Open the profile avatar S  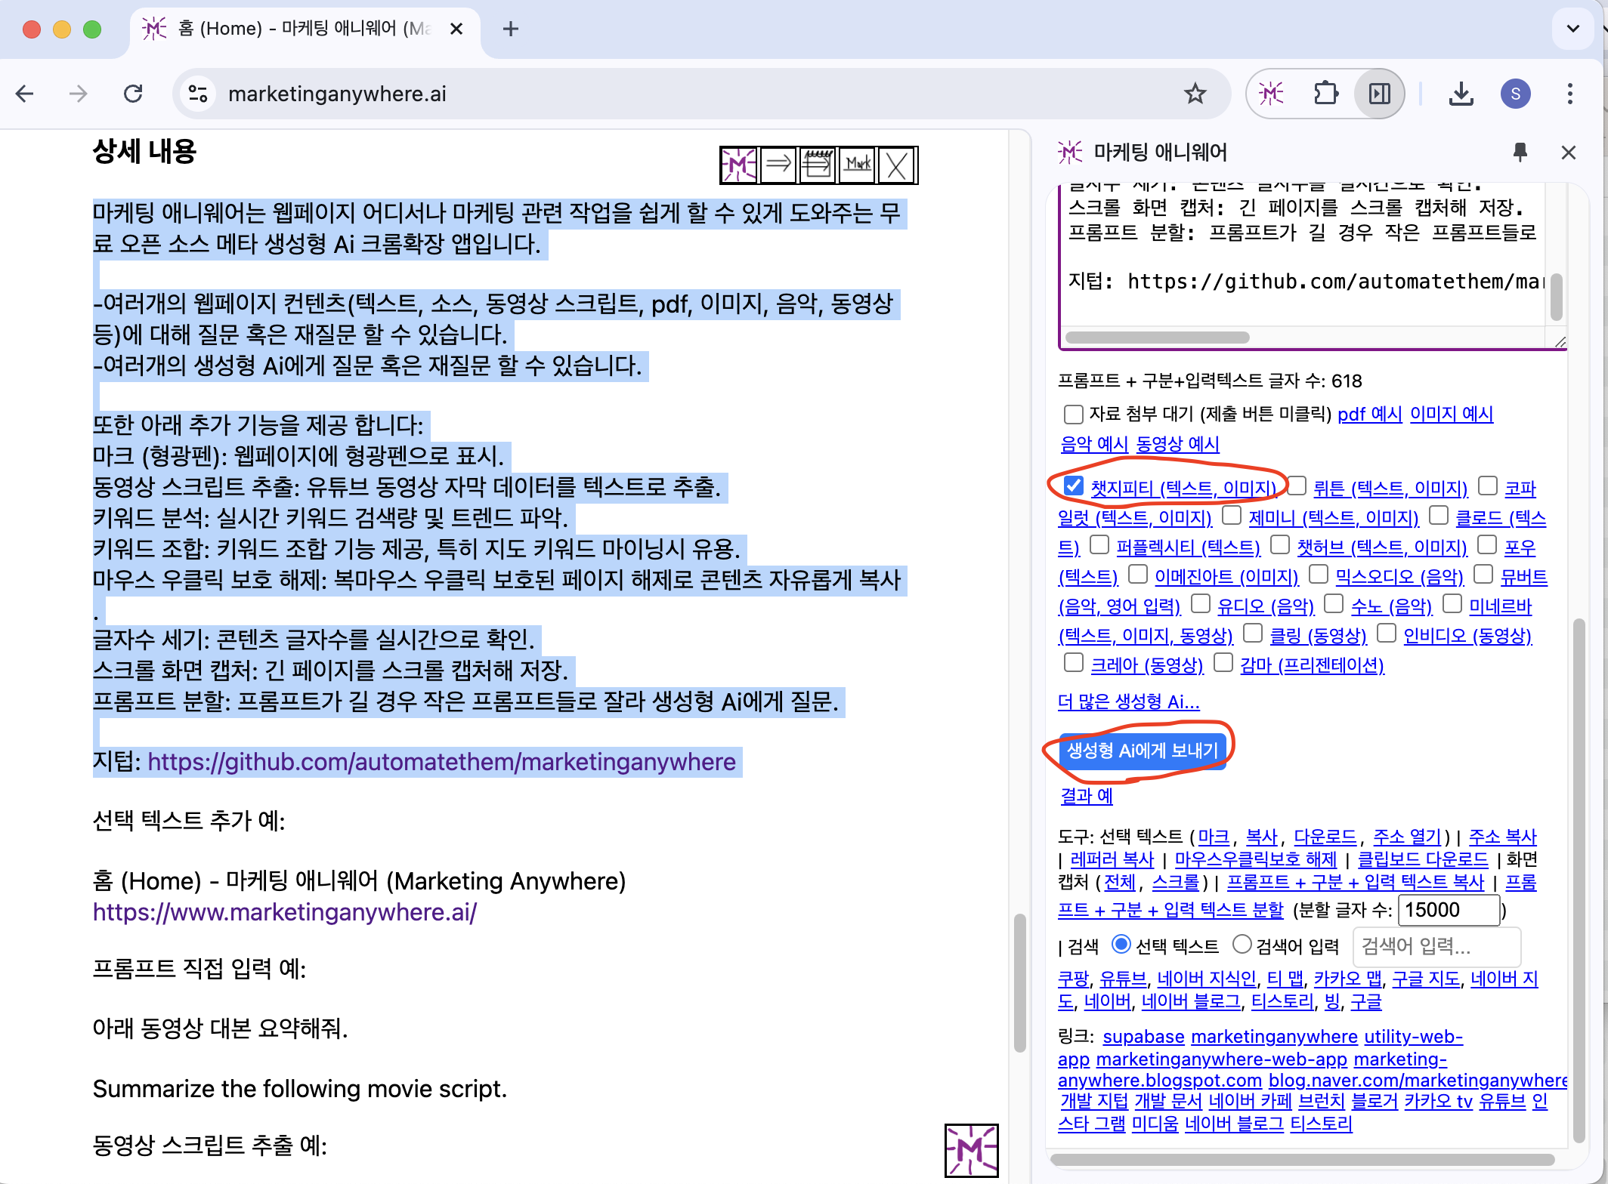(x=1515, y=94)
